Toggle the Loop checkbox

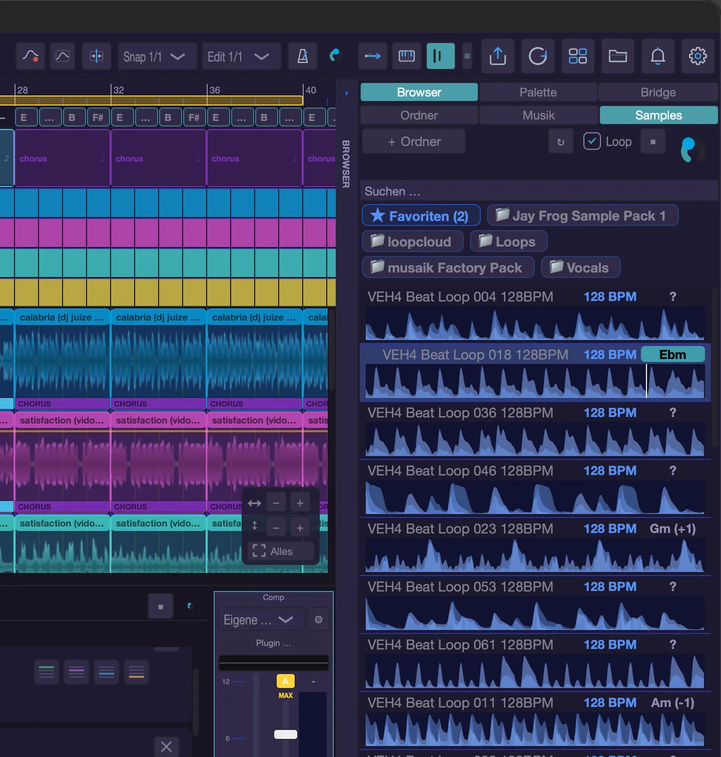[592, 142]
